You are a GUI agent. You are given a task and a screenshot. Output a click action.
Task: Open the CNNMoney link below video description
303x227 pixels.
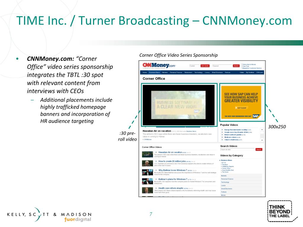pos(148,140)
